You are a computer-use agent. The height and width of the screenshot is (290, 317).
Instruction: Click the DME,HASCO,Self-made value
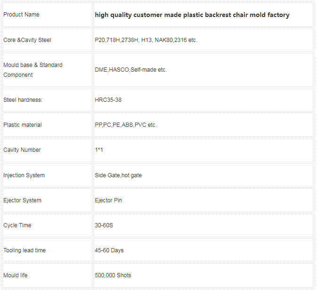131,70
